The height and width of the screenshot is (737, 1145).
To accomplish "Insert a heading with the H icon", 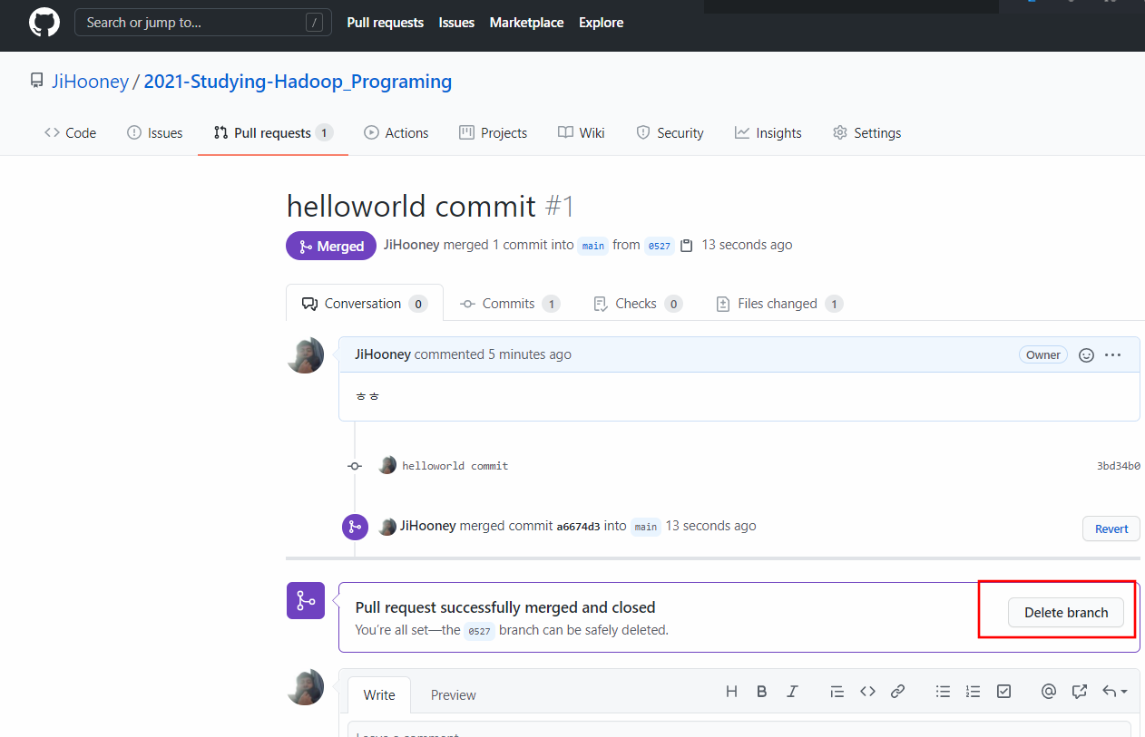I will (731, 692).
